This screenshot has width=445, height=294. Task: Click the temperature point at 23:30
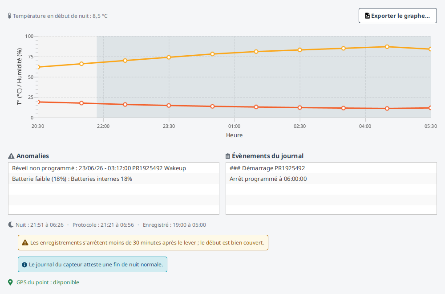[169, 106]
